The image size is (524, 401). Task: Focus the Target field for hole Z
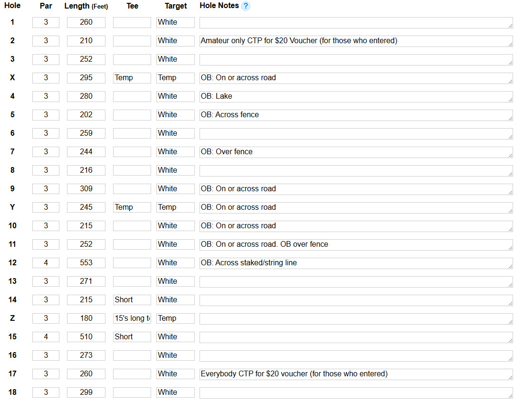click(175, 318)
